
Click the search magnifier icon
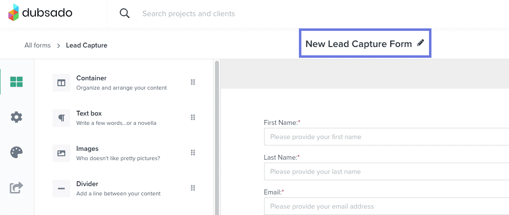[125, 14]
